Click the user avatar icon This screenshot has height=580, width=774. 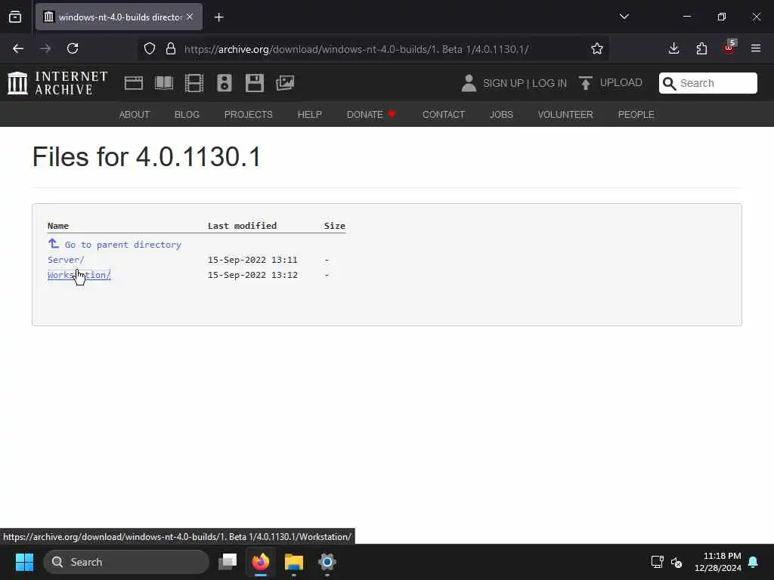tap(469, 83)
